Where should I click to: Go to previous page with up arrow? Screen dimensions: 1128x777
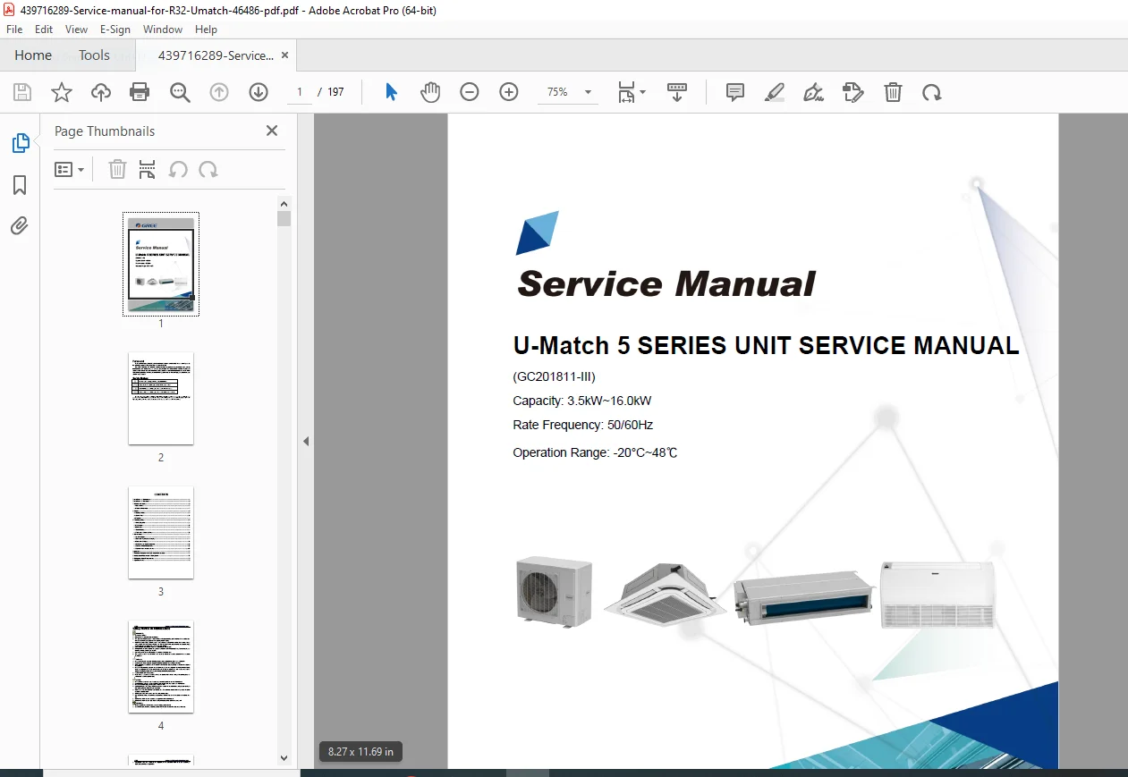[219, 92]
